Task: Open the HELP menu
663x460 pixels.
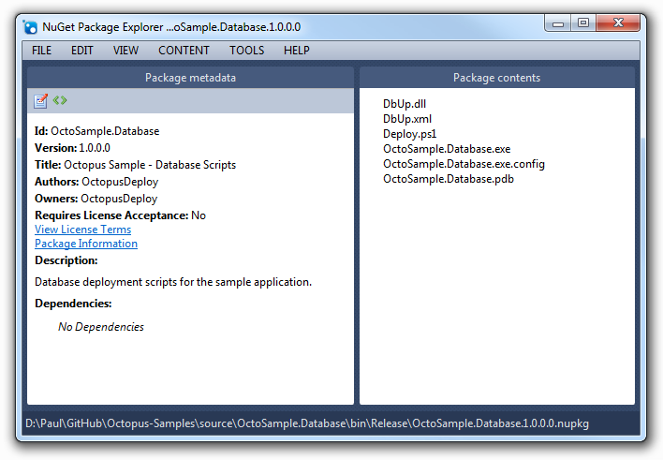Action: [297, 51]
